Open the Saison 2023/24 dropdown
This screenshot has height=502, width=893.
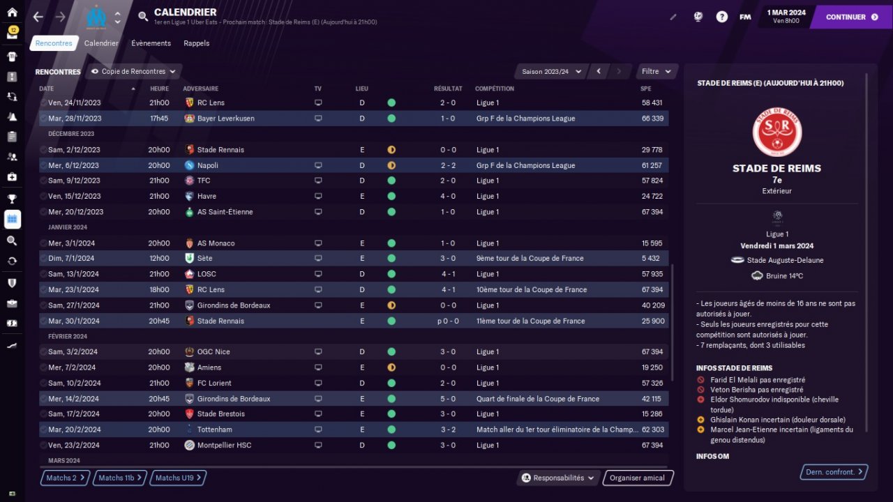[x=550, y=71]
